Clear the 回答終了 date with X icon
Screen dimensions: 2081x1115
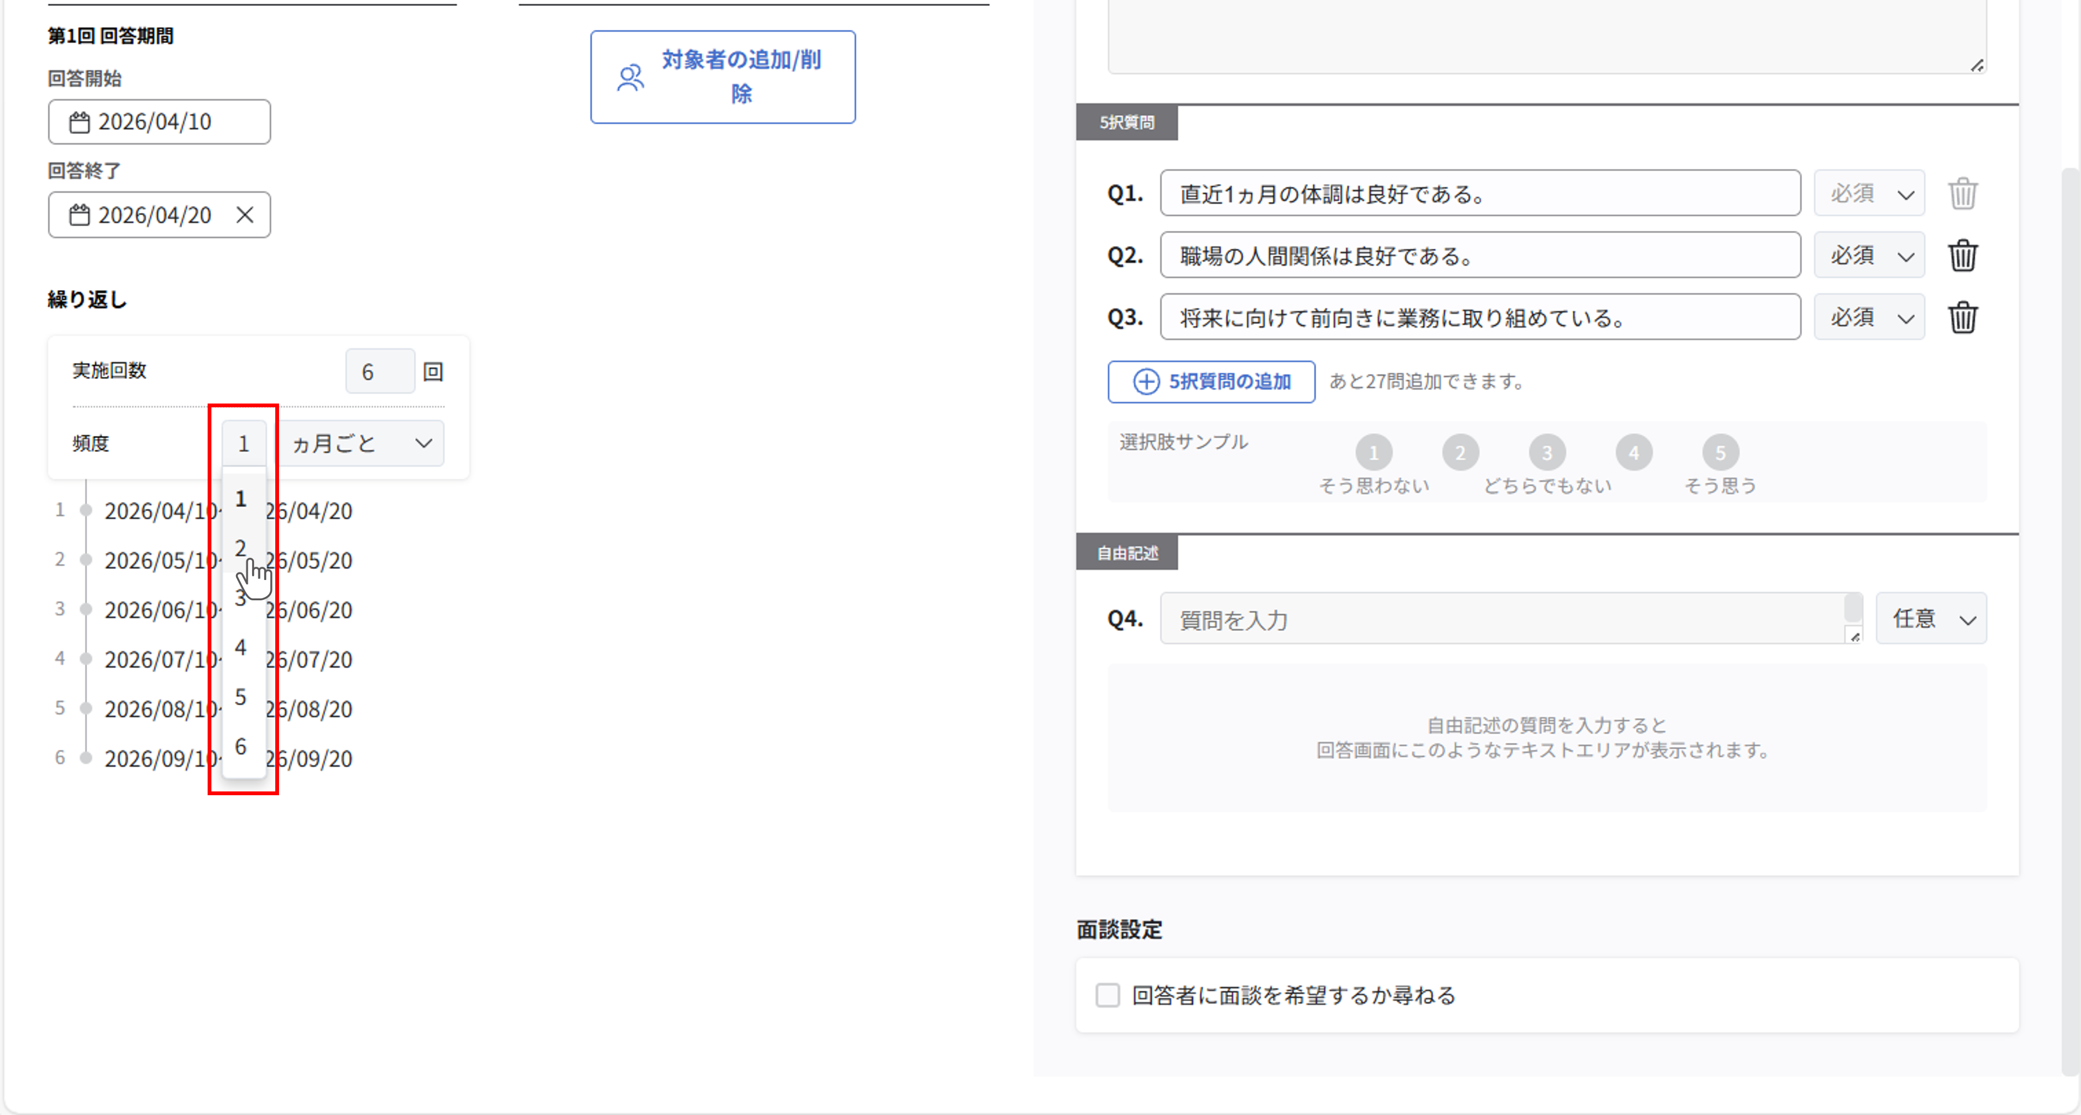245,215
